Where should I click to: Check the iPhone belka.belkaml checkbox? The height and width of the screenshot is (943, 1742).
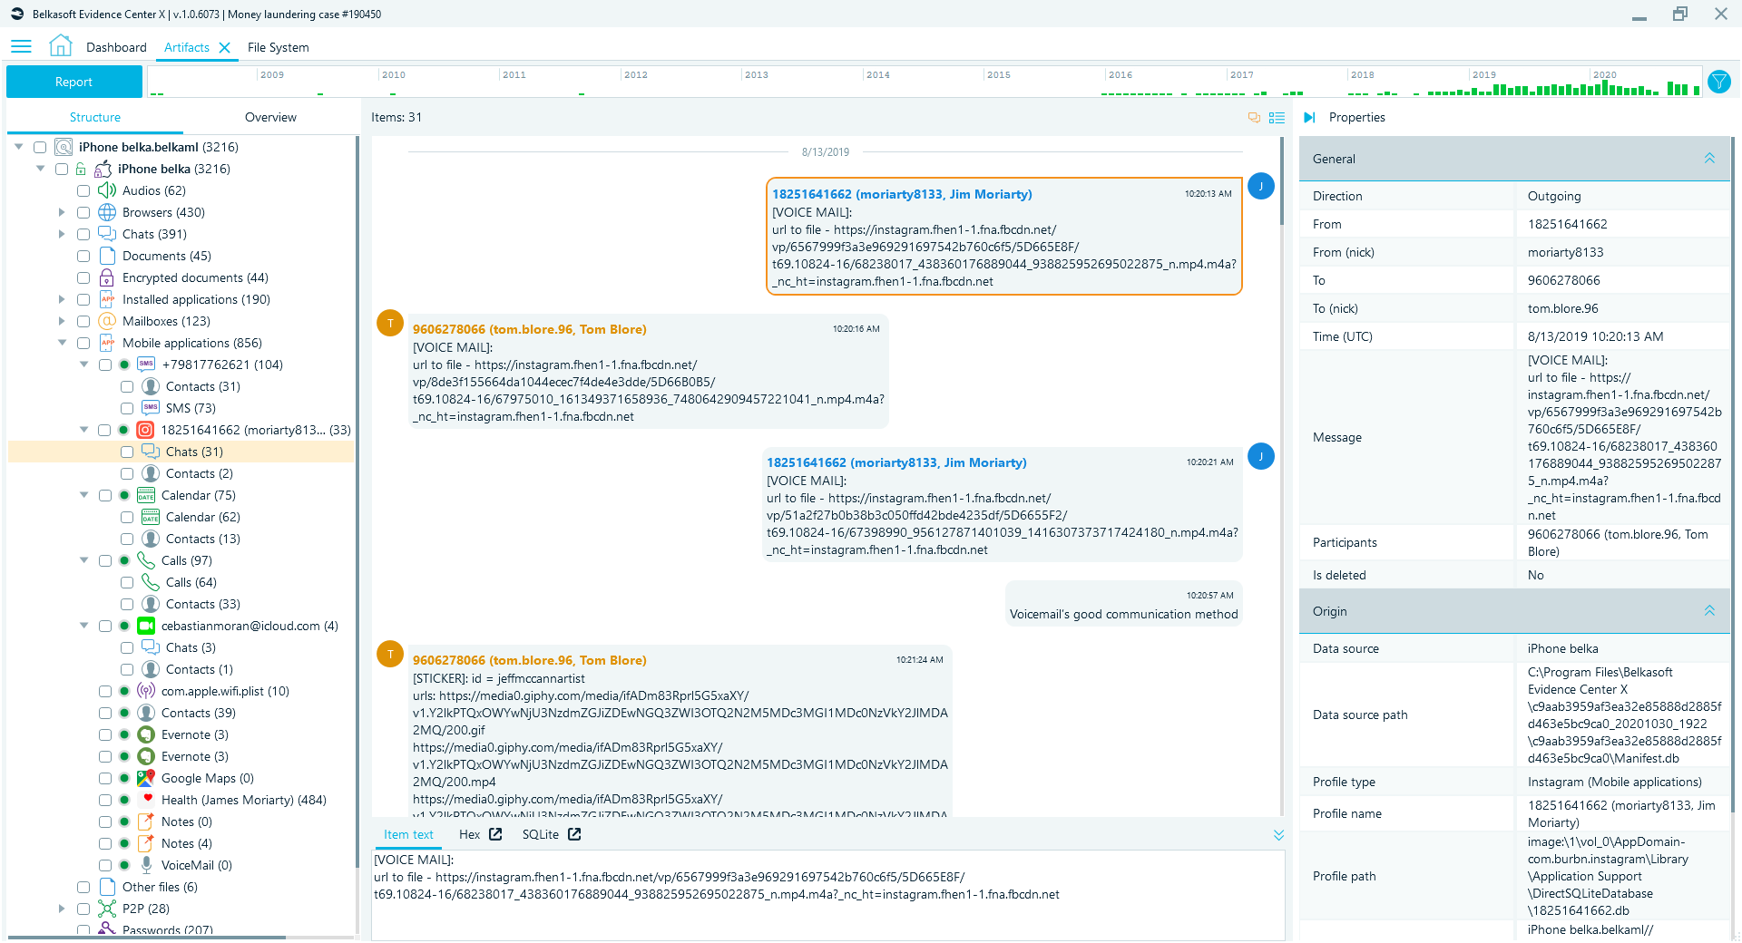pyautogui.click(x=40, y=147)
